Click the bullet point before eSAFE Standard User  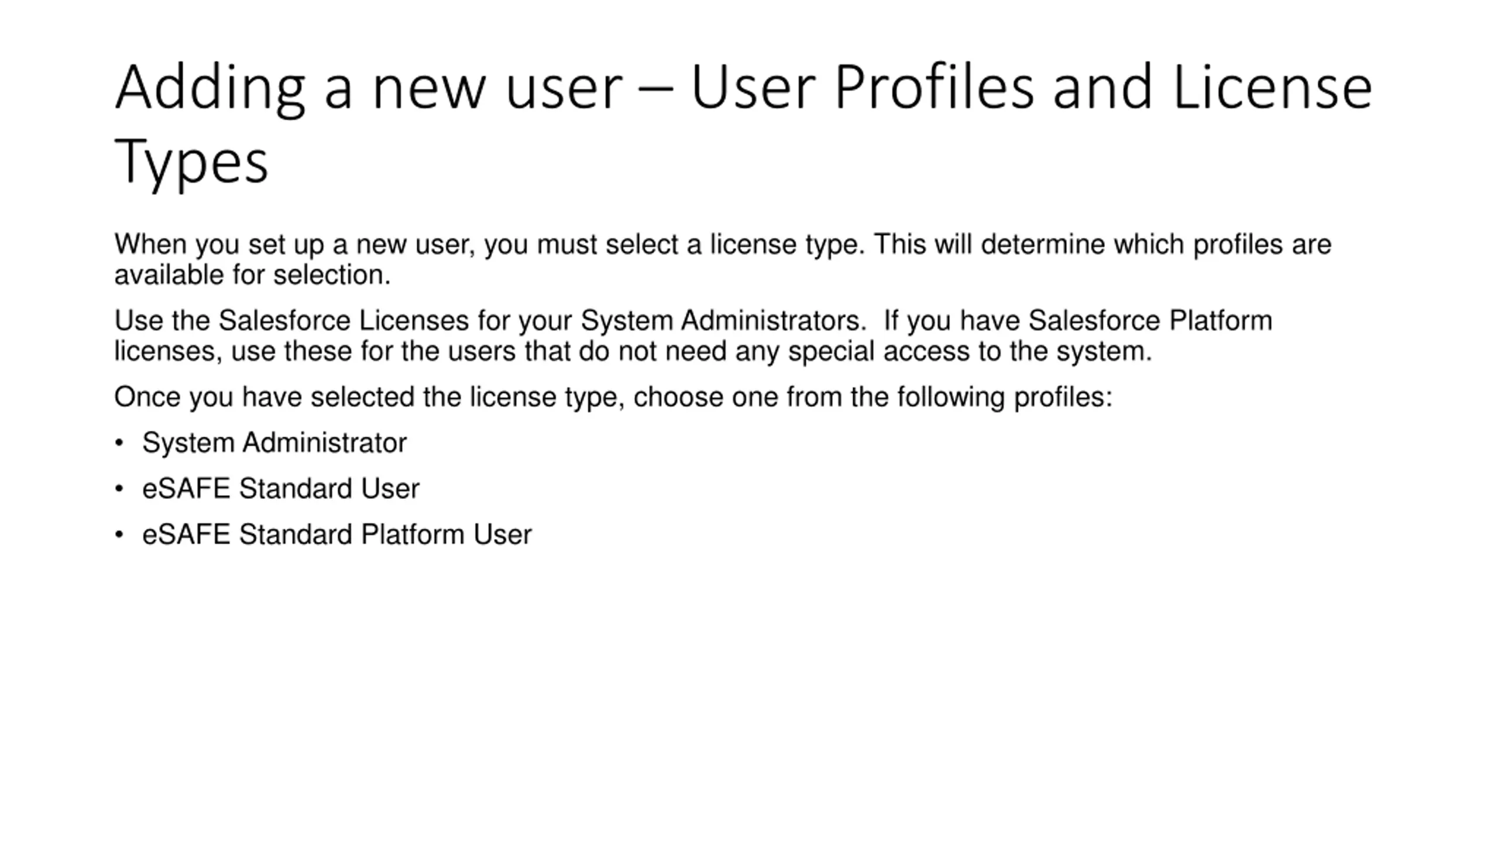pos(119,489)
